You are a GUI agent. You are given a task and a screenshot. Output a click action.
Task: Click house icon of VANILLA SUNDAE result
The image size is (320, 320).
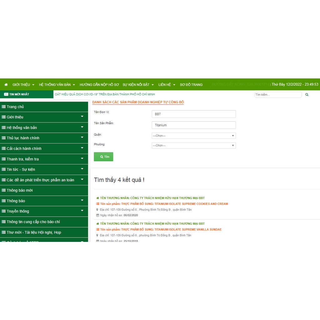coord(97,224)
